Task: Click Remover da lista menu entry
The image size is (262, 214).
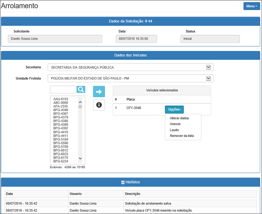Action: tap(182, 136)
